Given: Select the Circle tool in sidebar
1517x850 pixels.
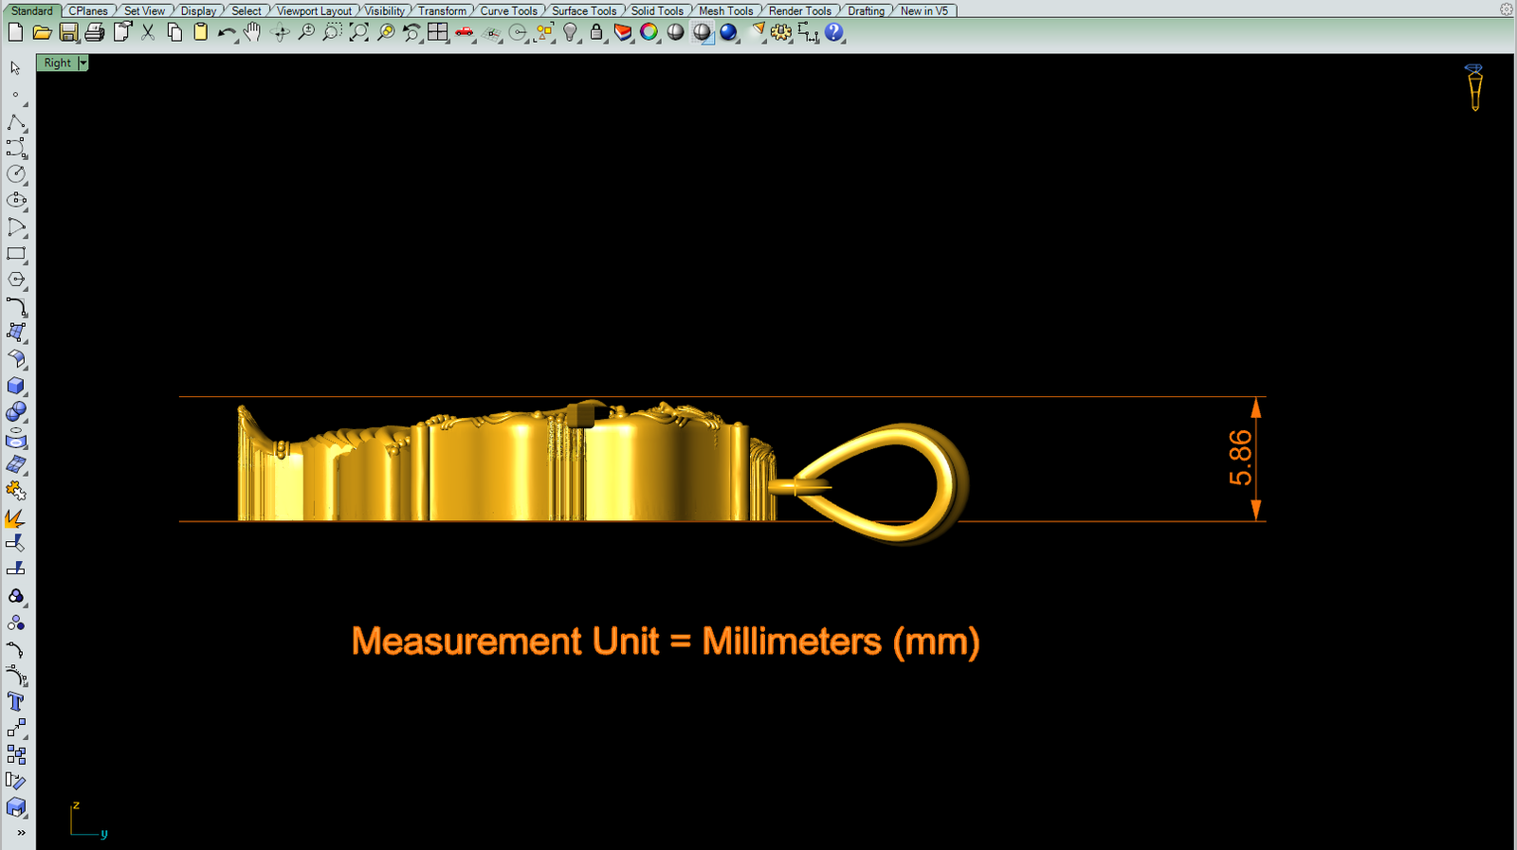Looking at the screenshot, I should [x=16, y=174].
